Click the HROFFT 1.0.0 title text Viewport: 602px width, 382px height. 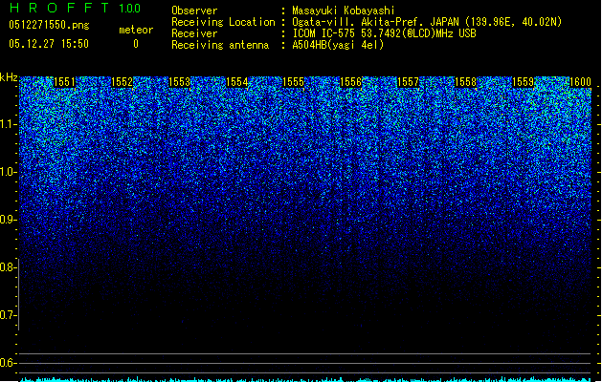tap(76, 8)
